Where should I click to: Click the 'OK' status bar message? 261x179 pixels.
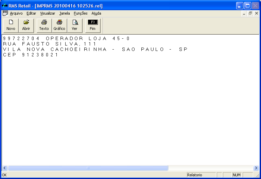(x=4, y=175)
